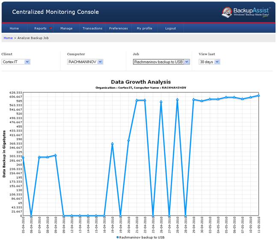This screenshot has width=278, height=240.
Task: Click the x-axis label 05-04-2010
Action: click(23, 225)
